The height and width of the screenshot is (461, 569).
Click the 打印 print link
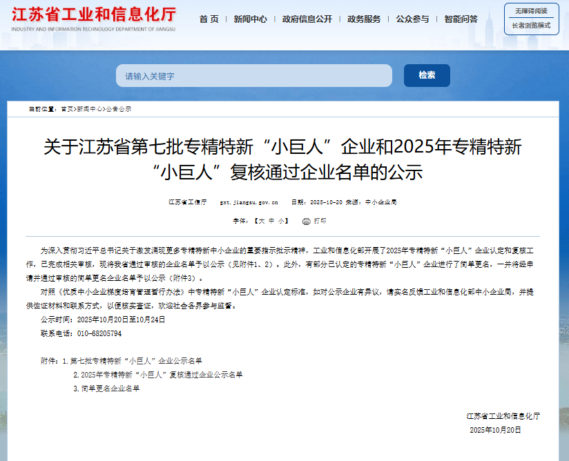click(x=320, y=221)
